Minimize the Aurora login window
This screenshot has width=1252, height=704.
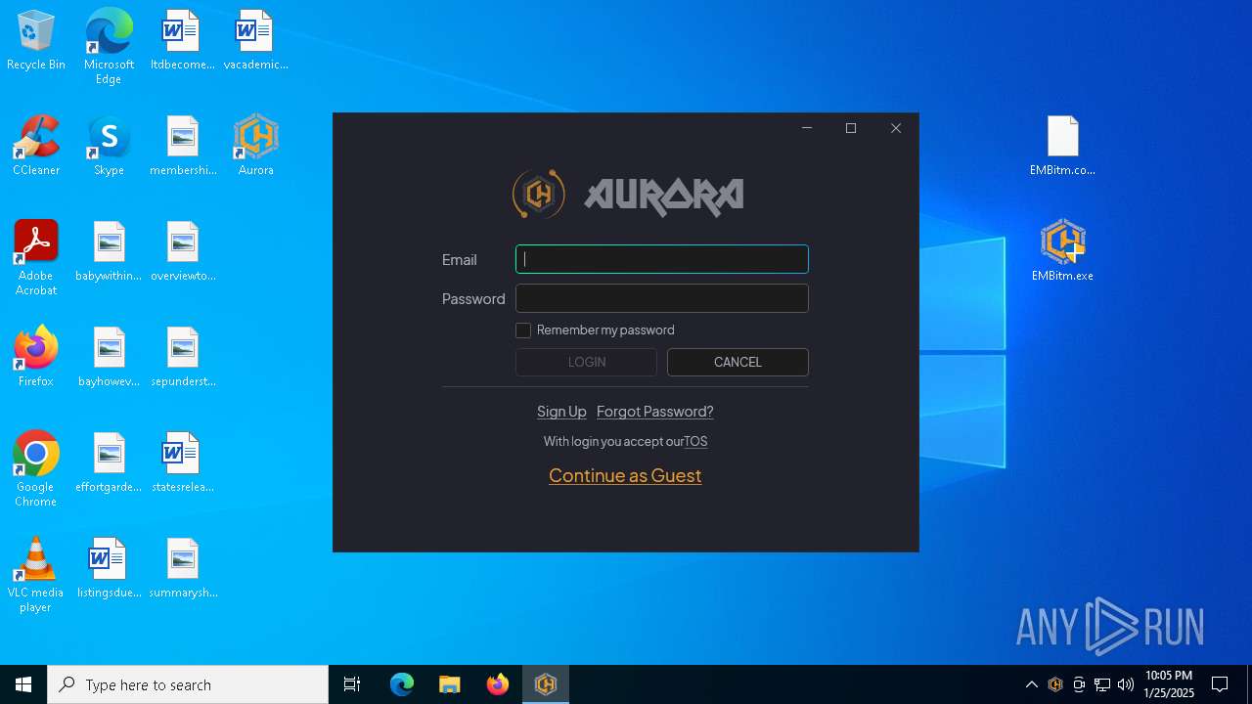coord(807,128)
